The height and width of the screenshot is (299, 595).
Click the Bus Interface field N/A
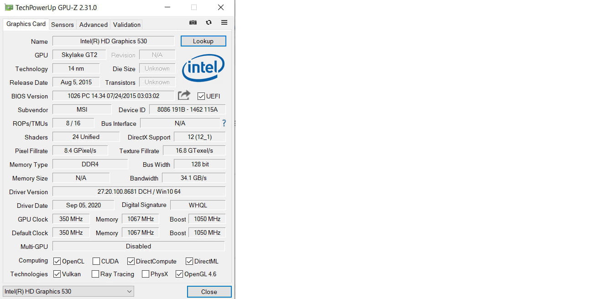point(180,123)
